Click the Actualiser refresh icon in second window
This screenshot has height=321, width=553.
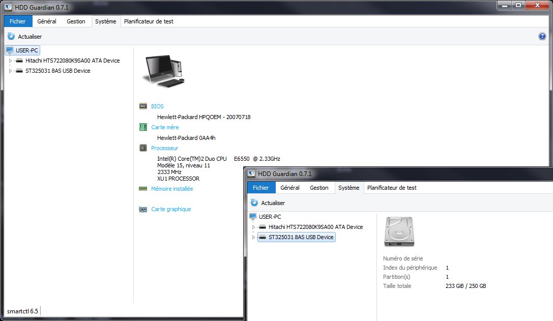click(254, 203)
